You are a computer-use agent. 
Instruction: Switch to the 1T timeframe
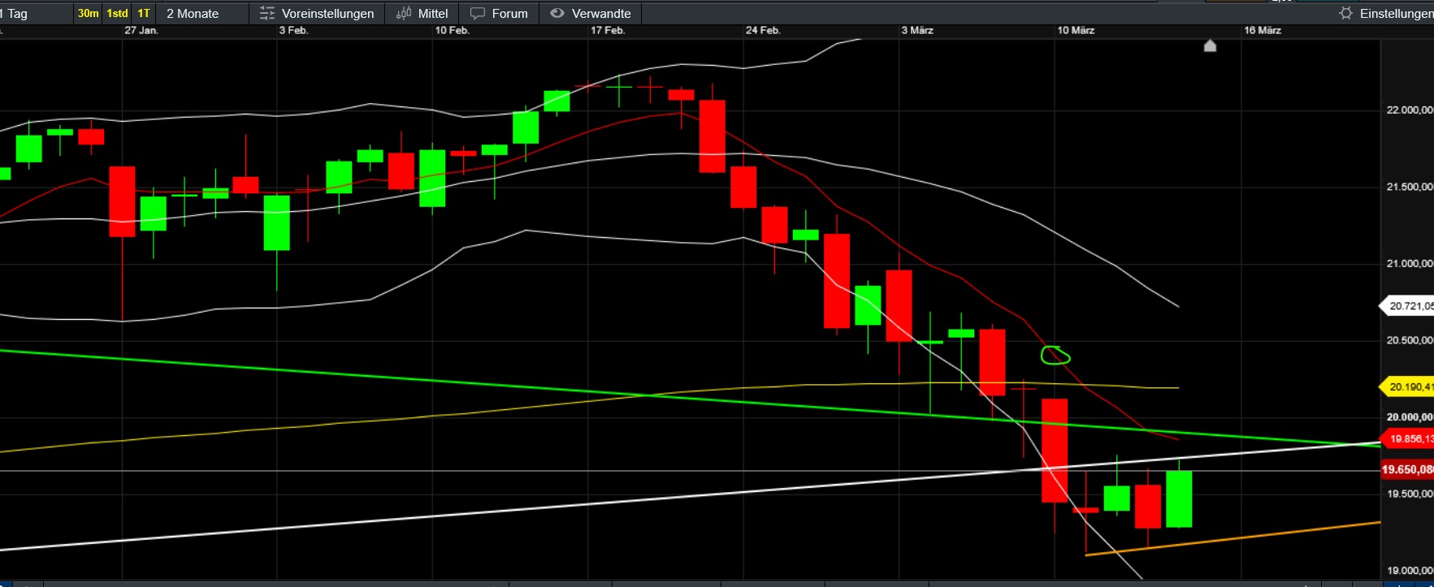coord(144,13)
